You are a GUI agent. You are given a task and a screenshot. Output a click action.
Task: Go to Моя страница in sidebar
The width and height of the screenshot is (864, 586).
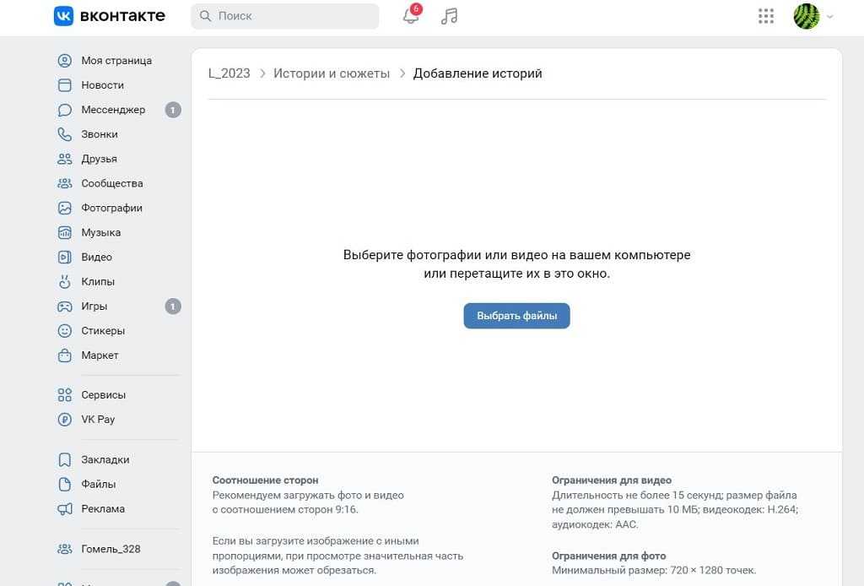(x=116, y=61)
